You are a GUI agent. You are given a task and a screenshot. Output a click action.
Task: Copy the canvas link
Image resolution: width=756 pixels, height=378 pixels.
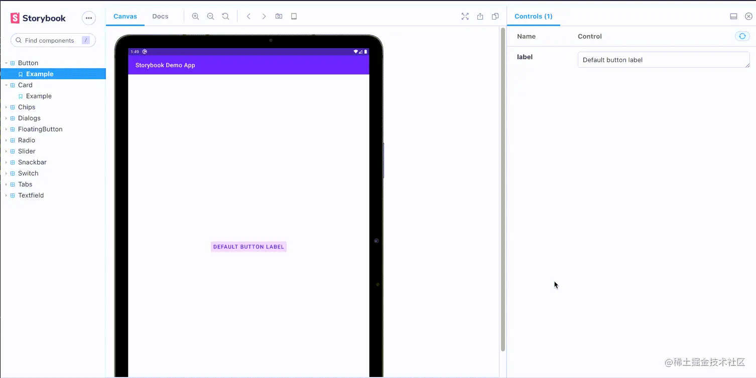click(x=495, y=17)
